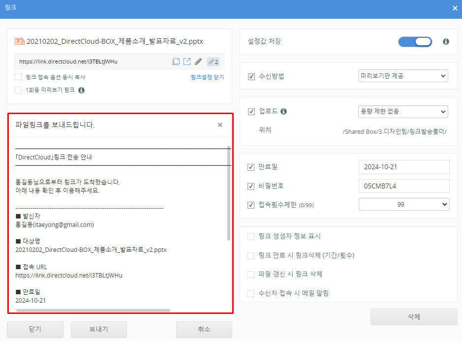The image size is (462, 341).
Task: Click the 링크설정 닫기 link
Action: pos(207,77)
